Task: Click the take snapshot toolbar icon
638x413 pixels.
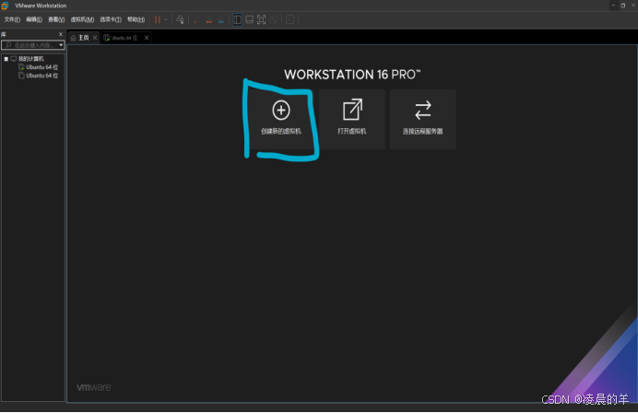Action: pyautogui.click(x=196, y=19)
